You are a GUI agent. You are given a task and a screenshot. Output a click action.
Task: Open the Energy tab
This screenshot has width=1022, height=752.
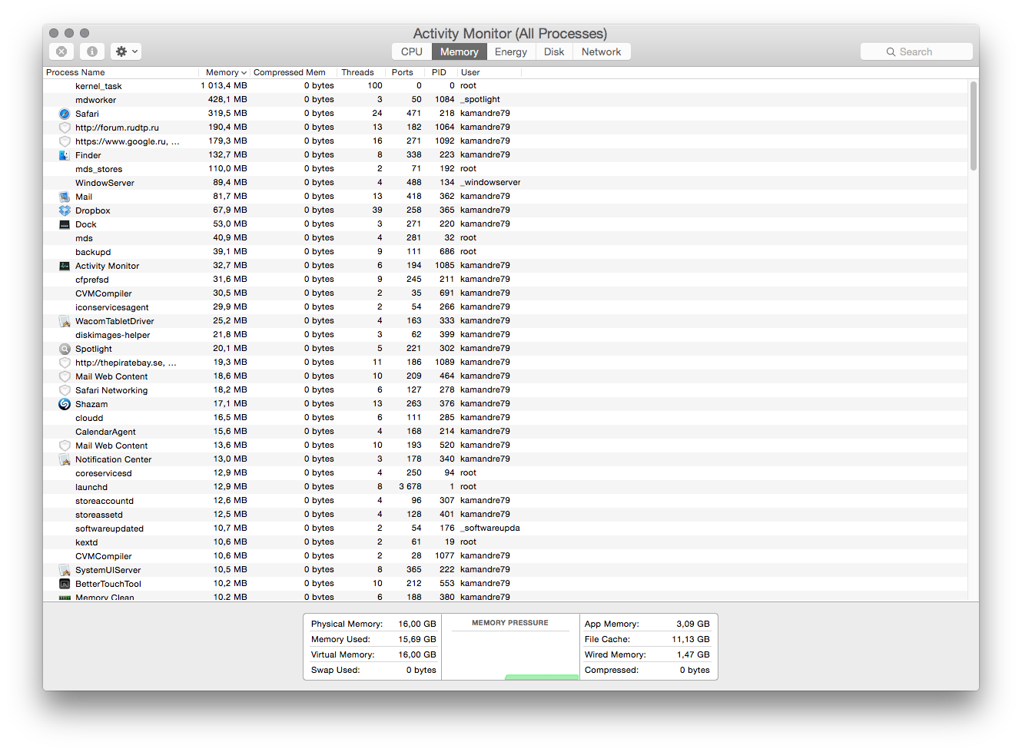pos(511,51)
